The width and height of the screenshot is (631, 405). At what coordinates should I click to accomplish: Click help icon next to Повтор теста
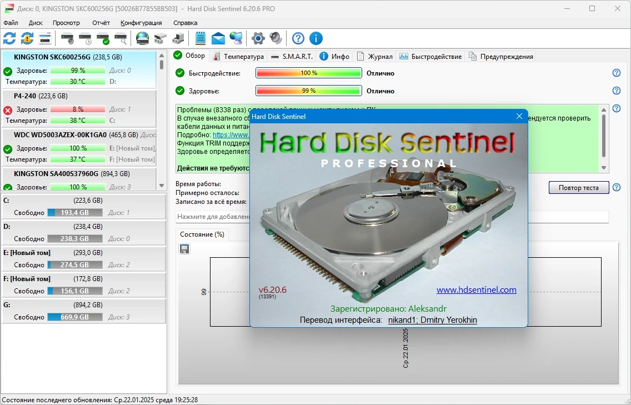click(617, 187)
